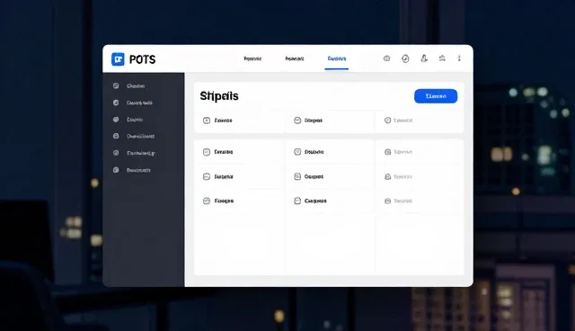Viewport: 575px width, 331px height.
Task: Click the icon of the third dark sidebar item
Action: pos(116,120)
